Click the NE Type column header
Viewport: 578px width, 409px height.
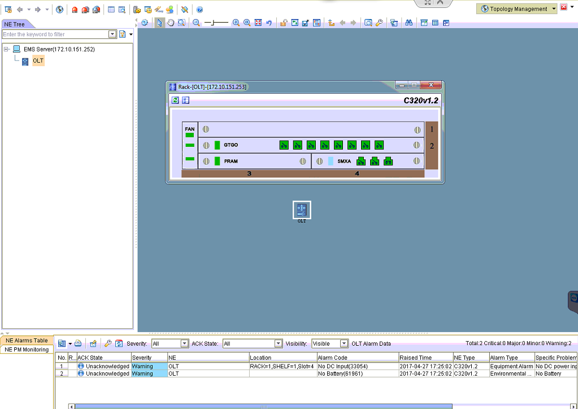point(471,358)
